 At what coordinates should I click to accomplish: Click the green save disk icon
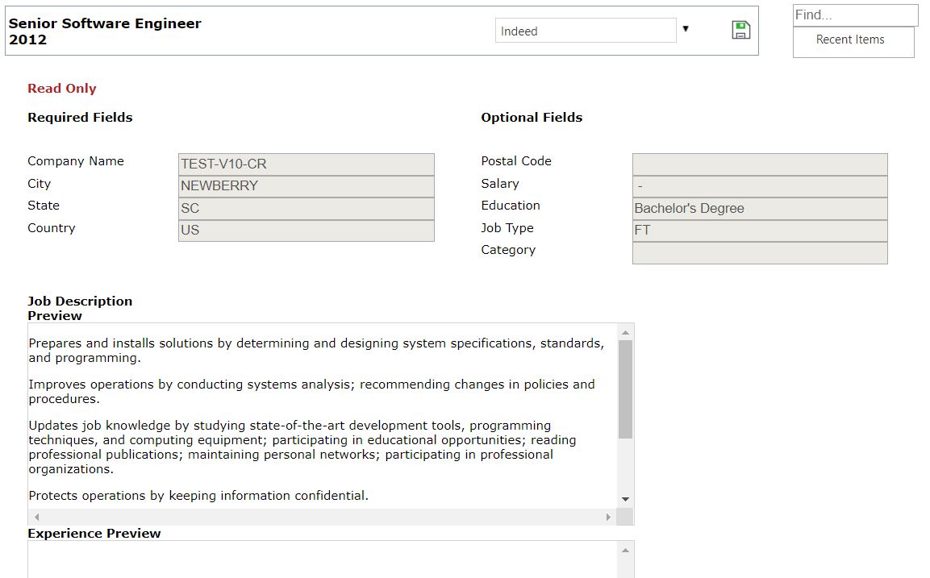click(x=740, y=31)
